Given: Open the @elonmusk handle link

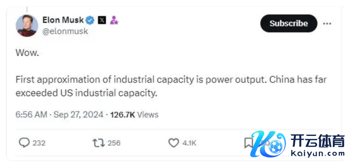Looking at the screenshot, I should click(65, 31).
